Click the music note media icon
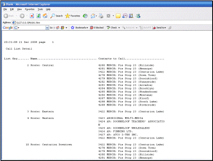 [125, 16]
